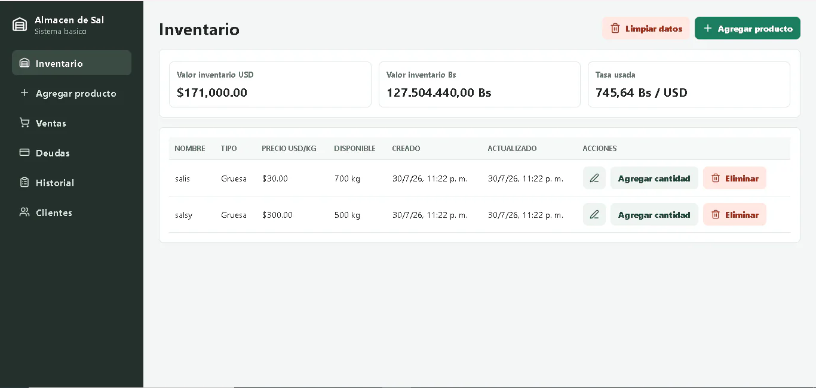Open the Inventario section in the sidebar
The width and height of the screenshot is (816, 388).
coord(72,63)
